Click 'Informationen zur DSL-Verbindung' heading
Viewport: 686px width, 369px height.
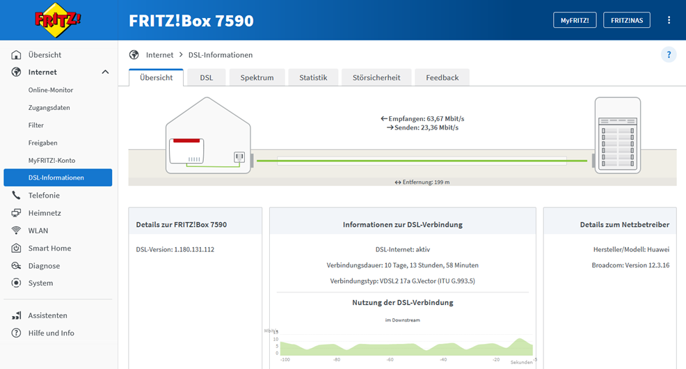tap(403, 225)
